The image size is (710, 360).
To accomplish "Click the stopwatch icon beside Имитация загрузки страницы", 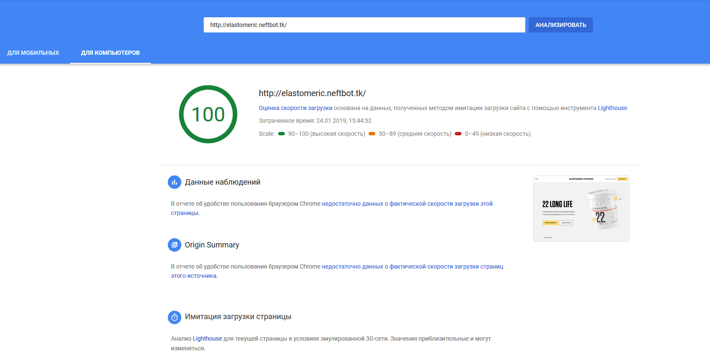I will pos(174,317).
